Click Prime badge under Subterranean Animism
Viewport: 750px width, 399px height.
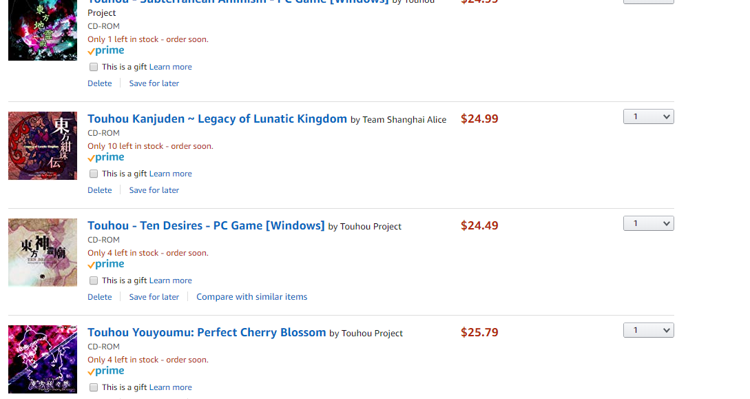pyautogui.click(x=106, y=50)
